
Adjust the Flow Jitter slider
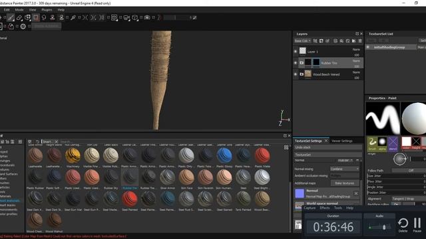pos(397,181)
